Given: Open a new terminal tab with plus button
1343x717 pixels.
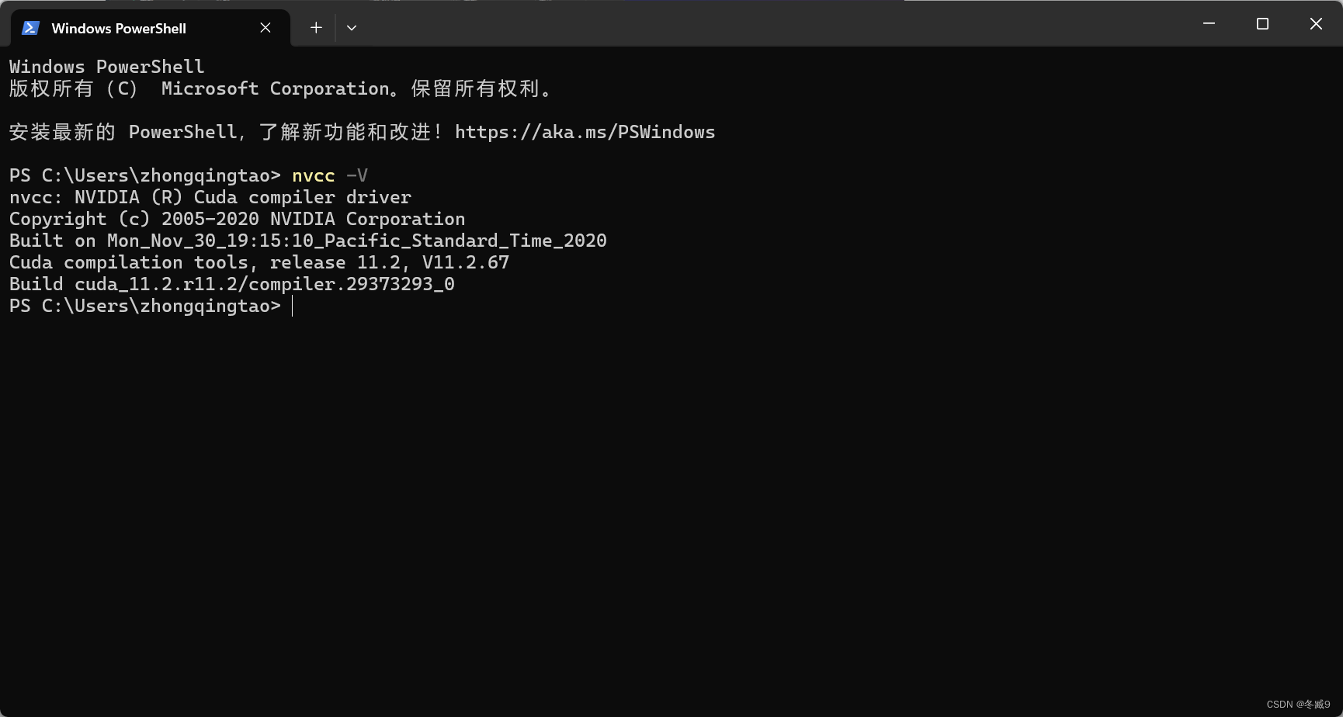Looking at the screenshot, I should 316,27.
